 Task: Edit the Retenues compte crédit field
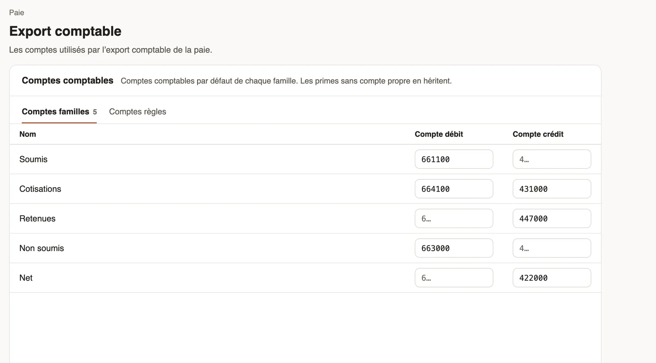[552, 219]
